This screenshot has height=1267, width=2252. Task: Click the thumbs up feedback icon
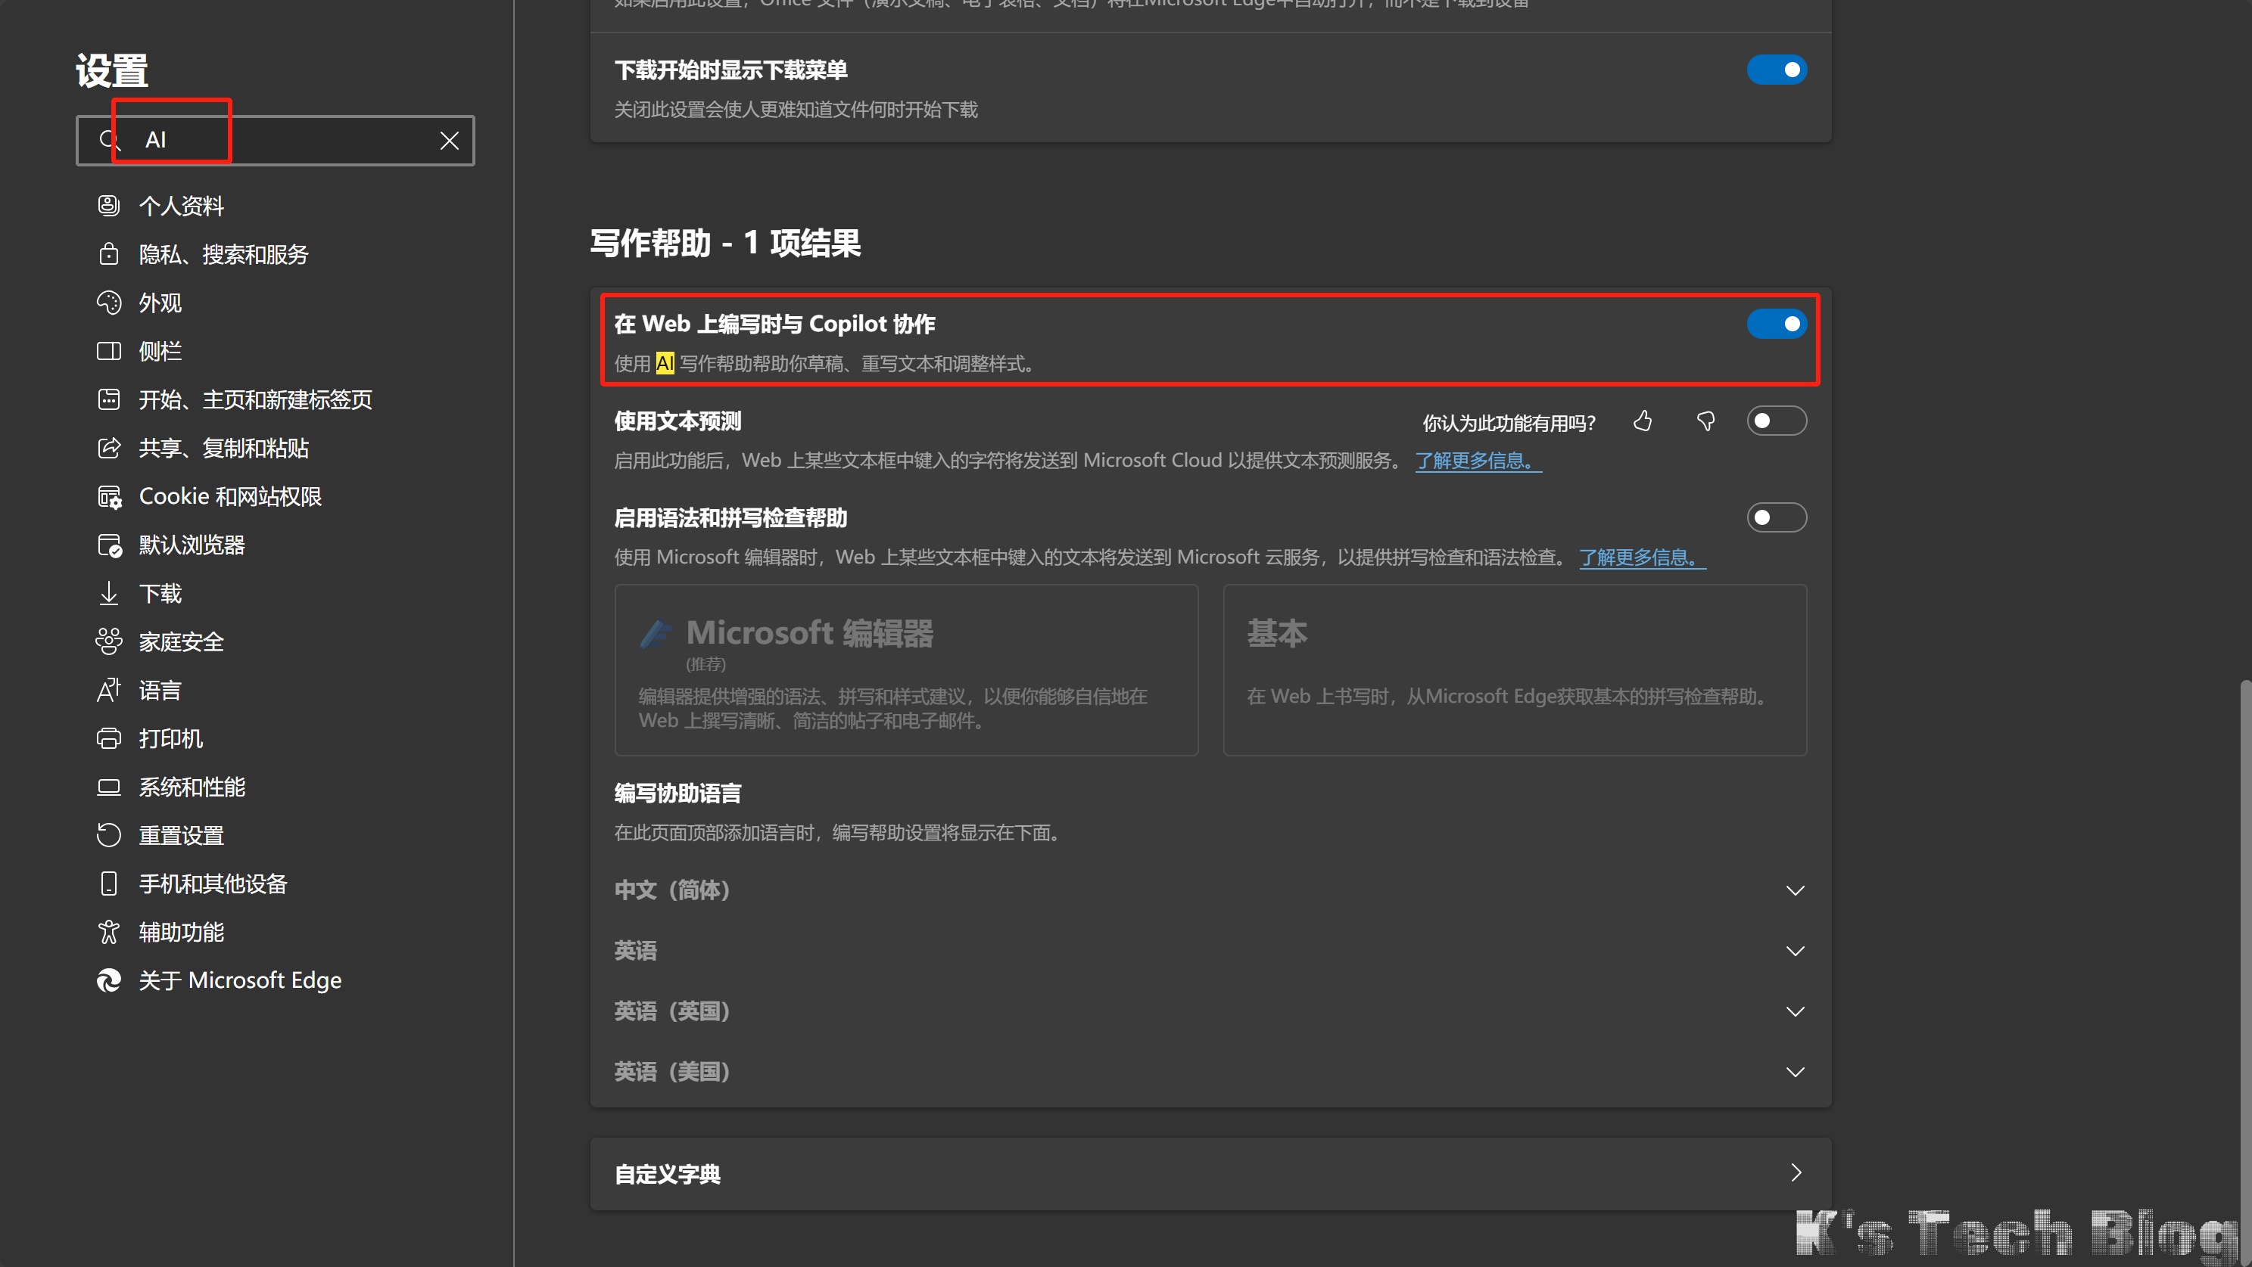tap(1643, 422)
